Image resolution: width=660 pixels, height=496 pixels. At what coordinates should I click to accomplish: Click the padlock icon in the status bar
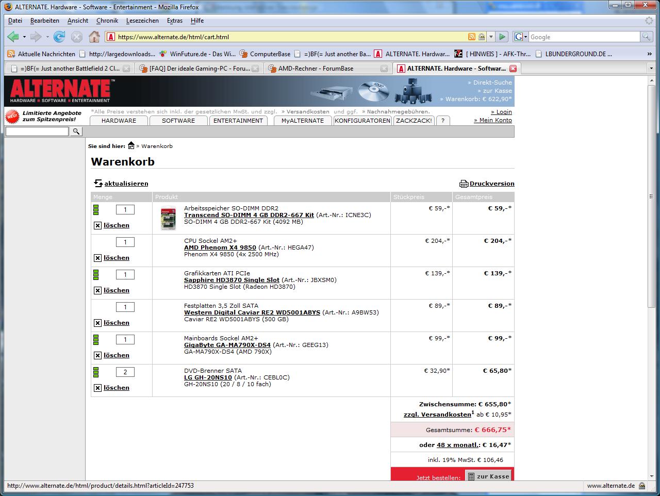point(642,486)
